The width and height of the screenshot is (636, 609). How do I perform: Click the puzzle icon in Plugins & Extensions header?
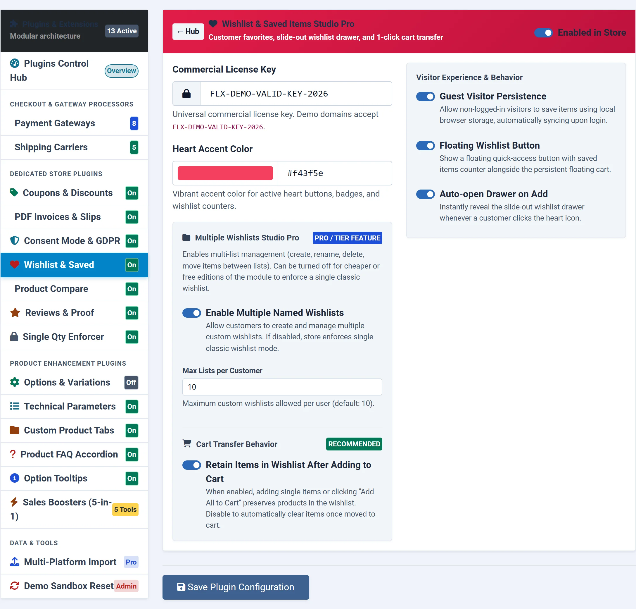click(14, 24)
